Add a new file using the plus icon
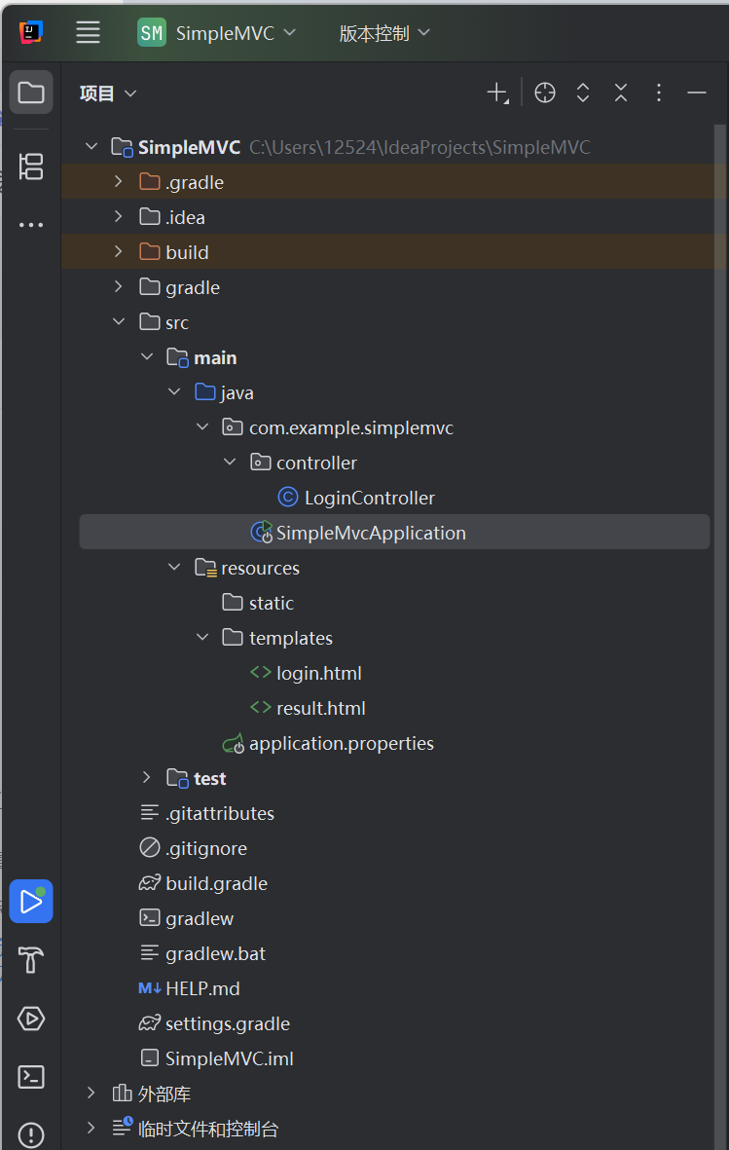 click(495, 93)
